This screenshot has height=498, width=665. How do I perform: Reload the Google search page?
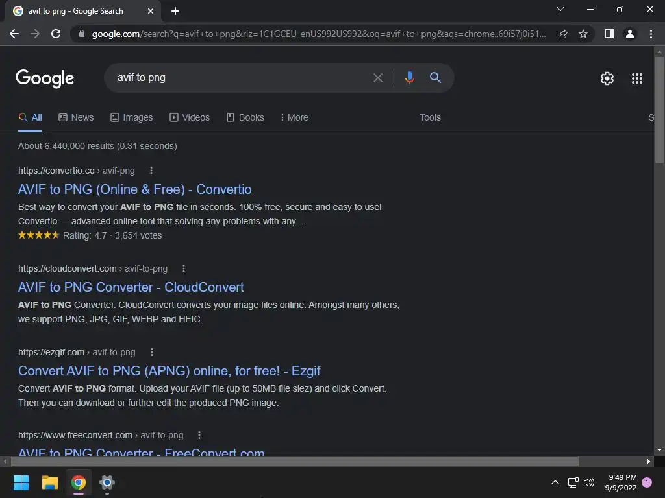(x=56, y=34)
